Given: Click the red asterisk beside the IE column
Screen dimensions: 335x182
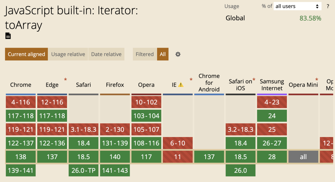Looking at the screenshot, I should coord(191,80).
